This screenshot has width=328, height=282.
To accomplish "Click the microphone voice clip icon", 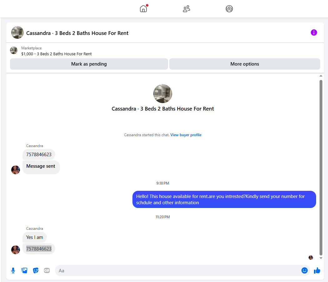I will coord(13,270).
